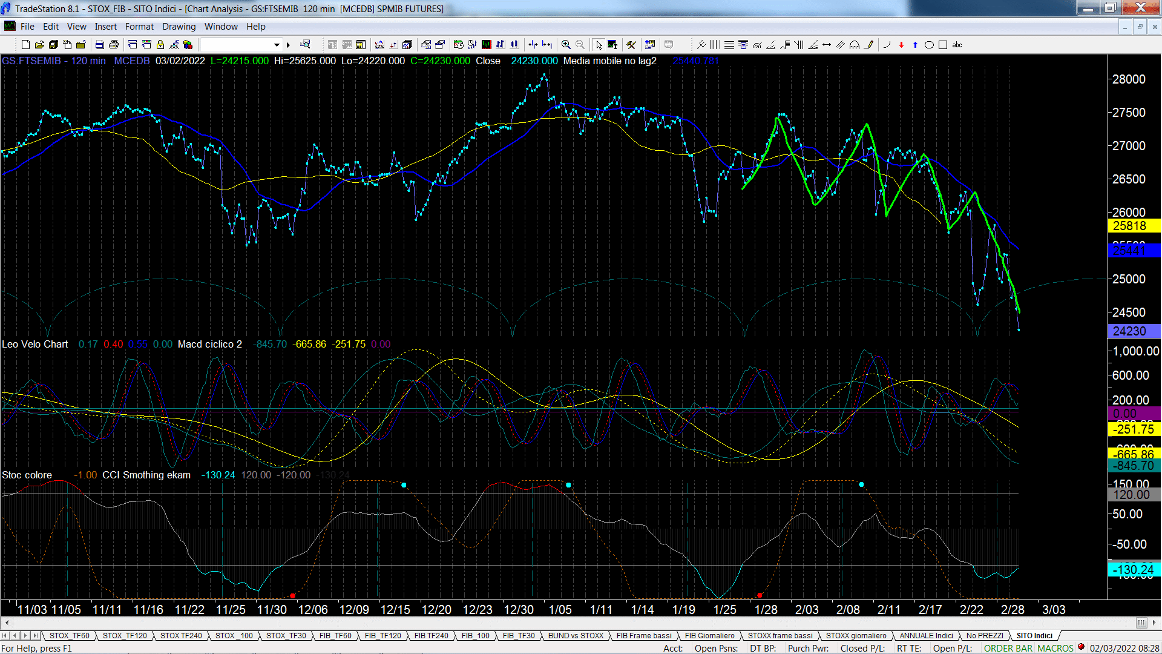Click ORDER BAR in the status bar

(1008, 649)
